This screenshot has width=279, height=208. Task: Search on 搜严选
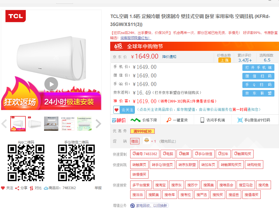[x=202, y=195]
